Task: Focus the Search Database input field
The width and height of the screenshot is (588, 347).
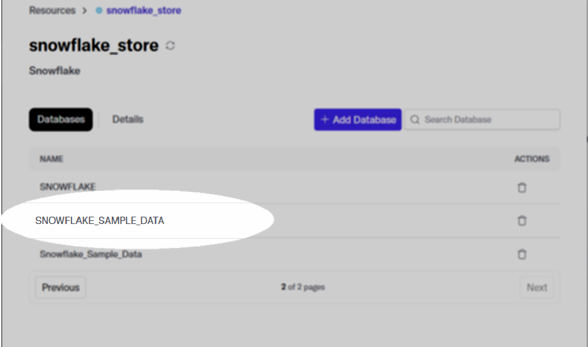Action: pyautogui.click(x=482, y=120)
